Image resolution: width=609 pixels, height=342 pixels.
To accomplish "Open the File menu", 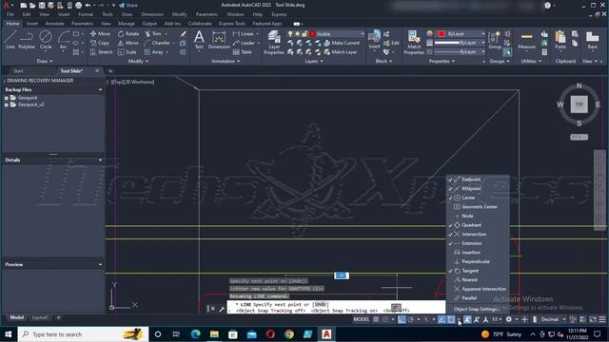I will pos(10,14).
